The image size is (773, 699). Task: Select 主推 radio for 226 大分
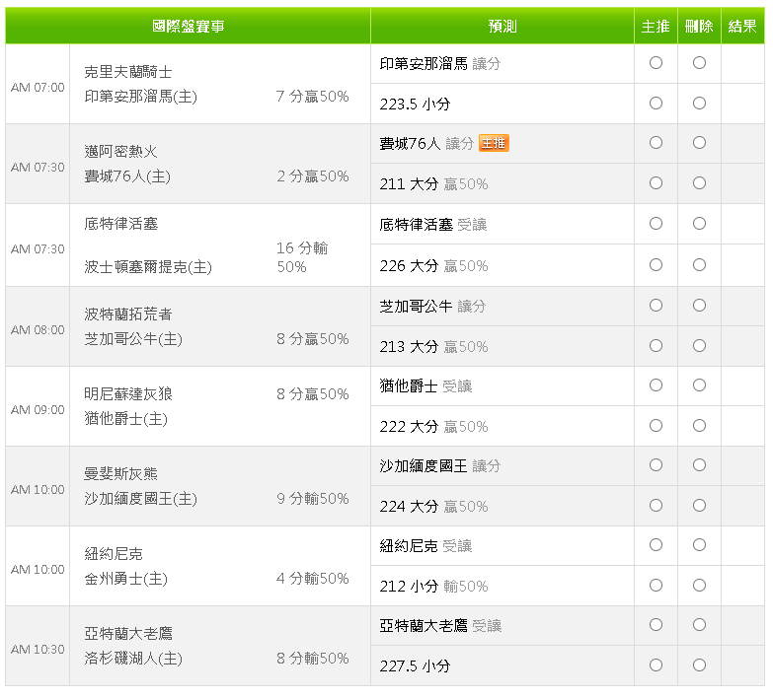click(x=656, y=265)
